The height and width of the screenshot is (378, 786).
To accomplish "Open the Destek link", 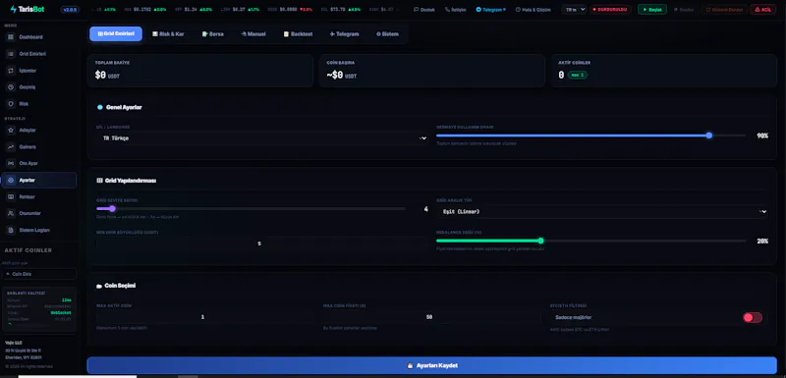I will (424, 10).
